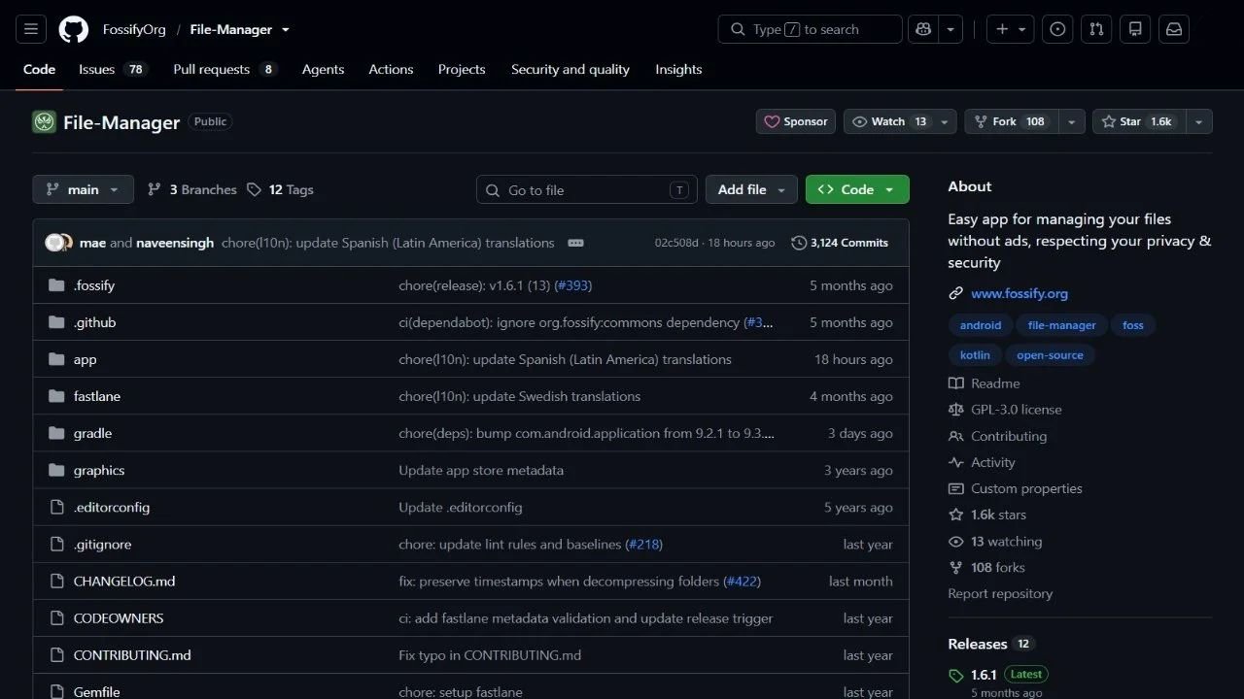
Task: Open the hamburger navigation menu
Action: pos(30,29)
